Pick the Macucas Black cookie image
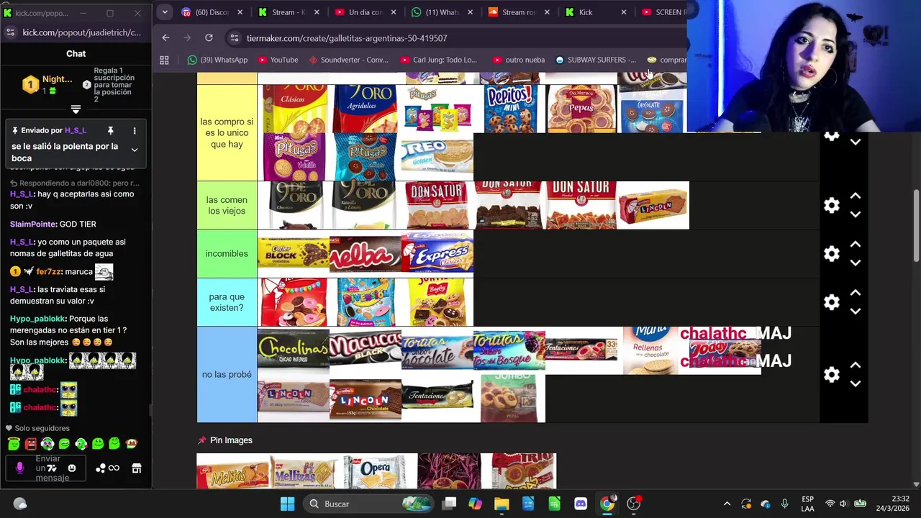Image resolution: width=921 pixels, height=518 pixels. [366, 350]
